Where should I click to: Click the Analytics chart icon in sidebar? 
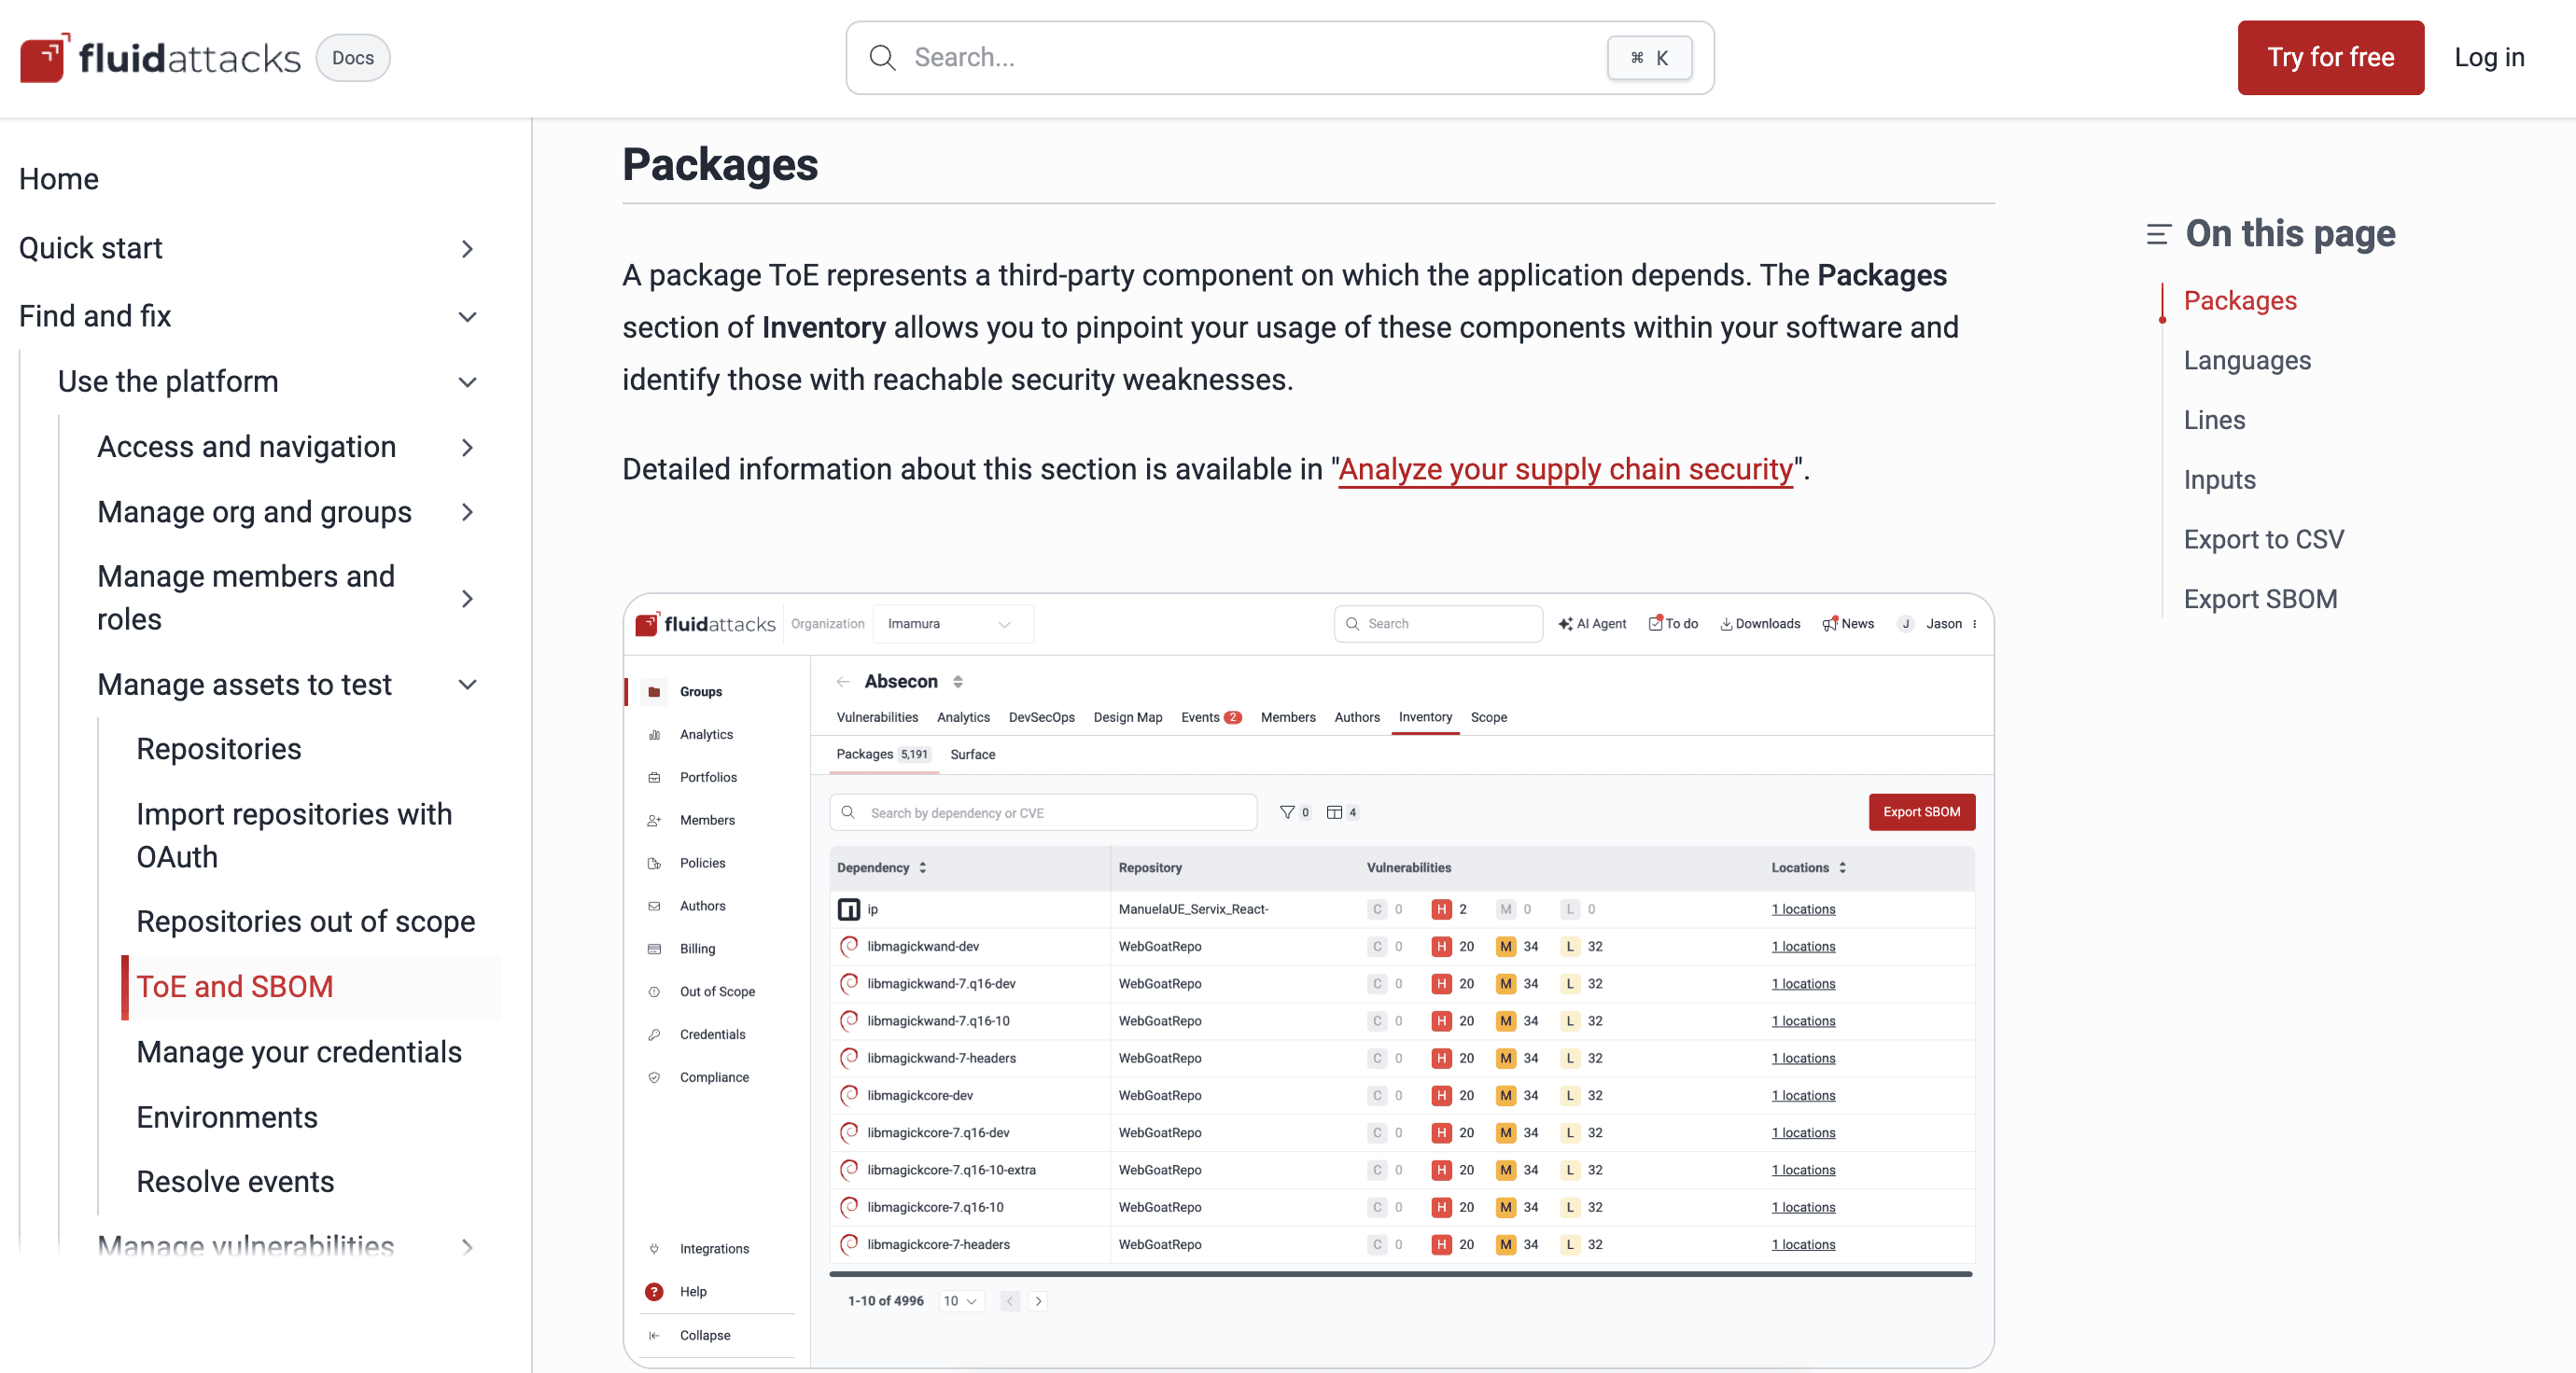[x=654, y=734]
